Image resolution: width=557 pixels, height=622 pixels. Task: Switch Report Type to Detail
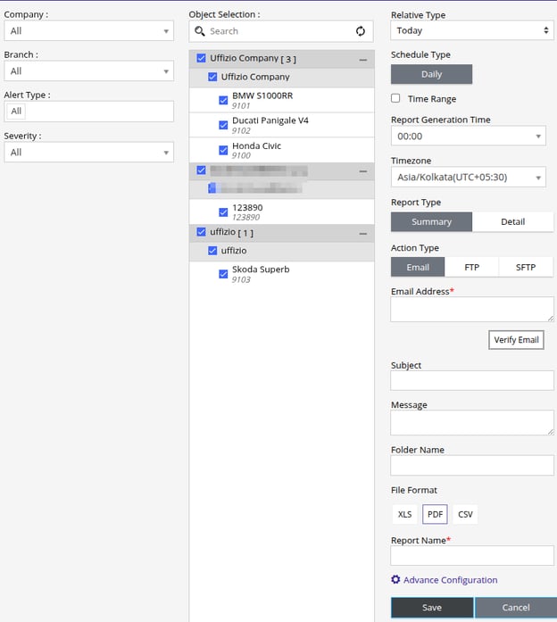512,222
